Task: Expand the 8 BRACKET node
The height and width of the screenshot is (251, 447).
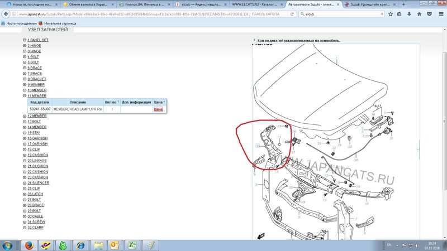Action: (25, 79)
